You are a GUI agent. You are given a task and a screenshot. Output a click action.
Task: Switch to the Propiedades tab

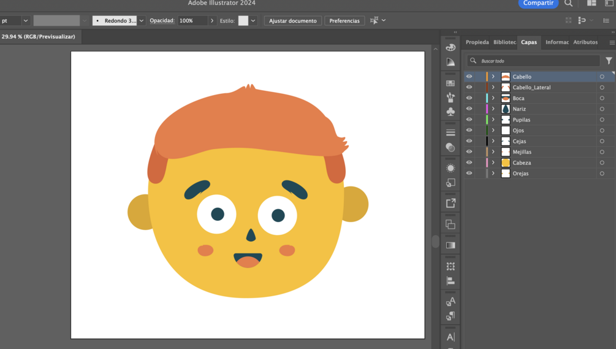point(477,42)
